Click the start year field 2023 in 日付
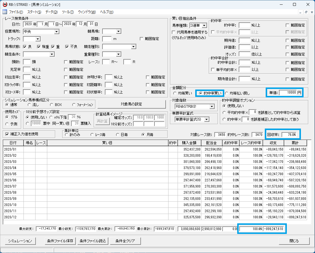Image resolution: width=315 pixels, height=253 pixels. pyautogui.click(x=28, y=24)
